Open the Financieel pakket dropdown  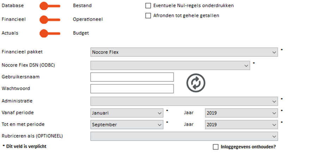click(184, 52)
